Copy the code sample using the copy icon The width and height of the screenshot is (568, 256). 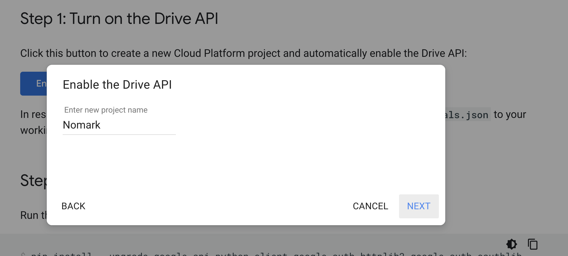pyautogui.click(x=533, y=244)
